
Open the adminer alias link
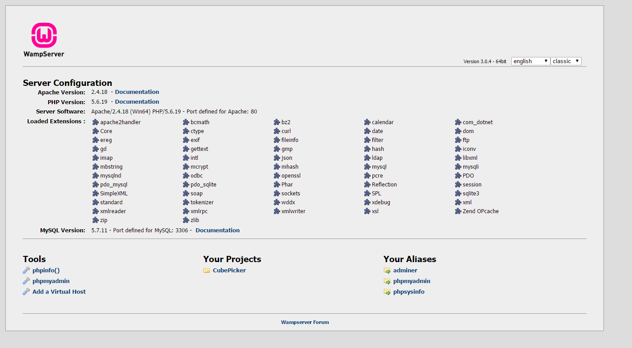tap(405, 270)
